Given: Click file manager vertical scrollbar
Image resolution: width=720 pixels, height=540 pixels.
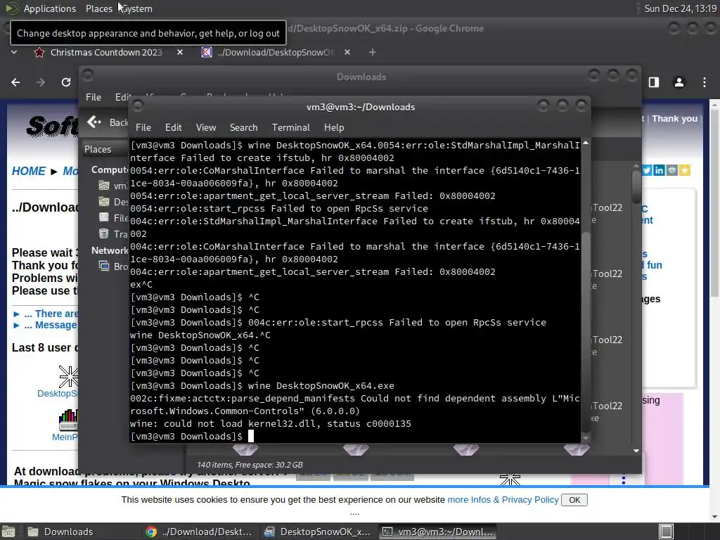Looking at the screenshot, I should pos(636,188).
